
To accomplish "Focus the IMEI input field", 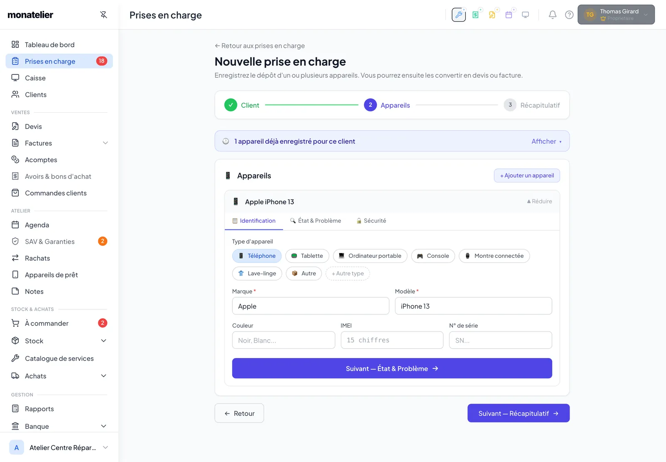I will coord(392,340).
